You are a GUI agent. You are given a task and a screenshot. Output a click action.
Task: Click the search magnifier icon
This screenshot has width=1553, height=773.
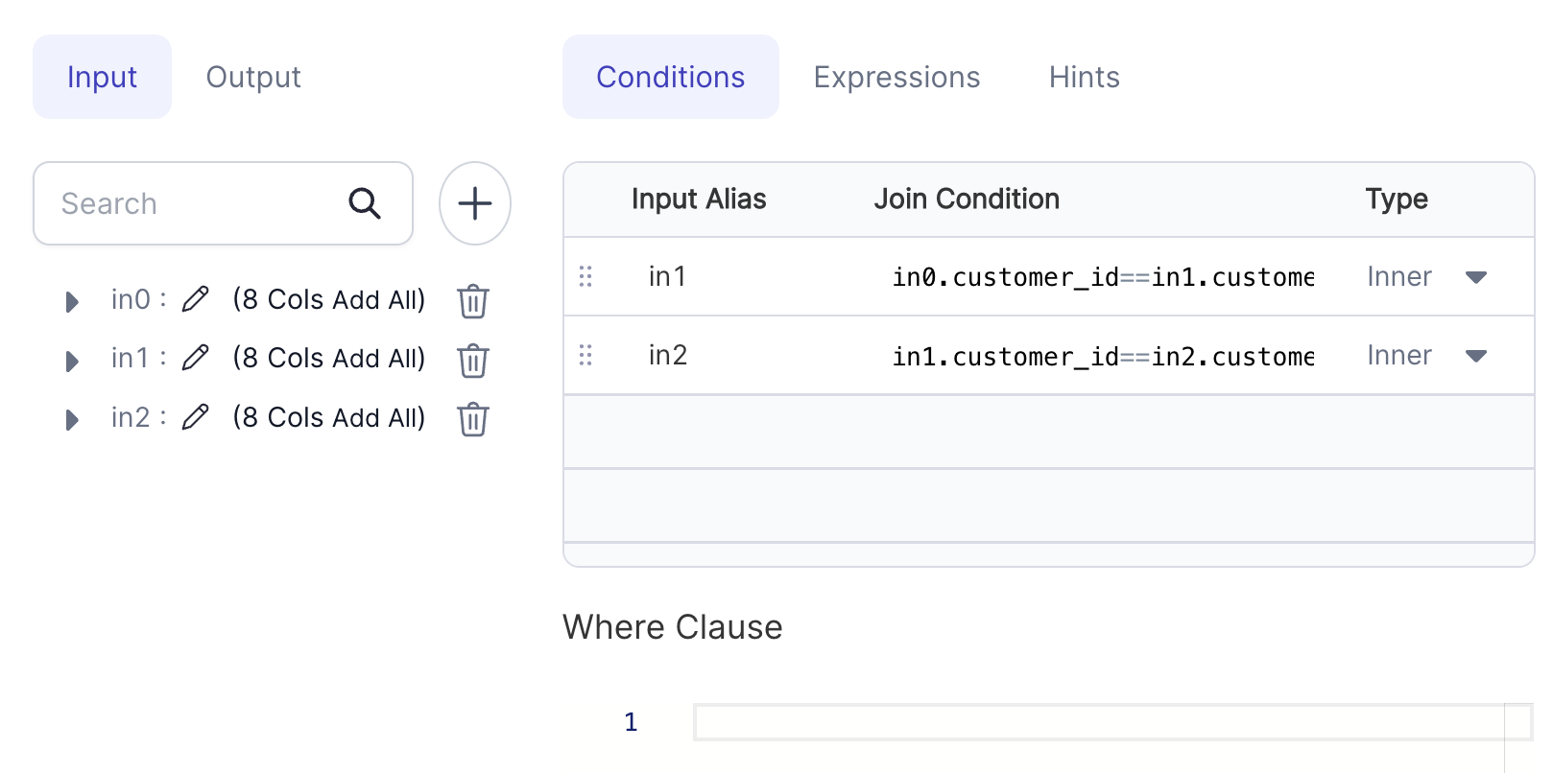point(365,203)
